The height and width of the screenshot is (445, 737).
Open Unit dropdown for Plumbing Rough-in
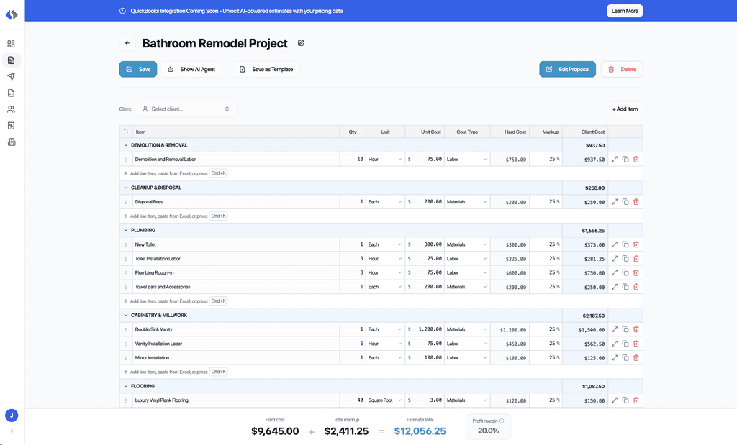point(385,272)
